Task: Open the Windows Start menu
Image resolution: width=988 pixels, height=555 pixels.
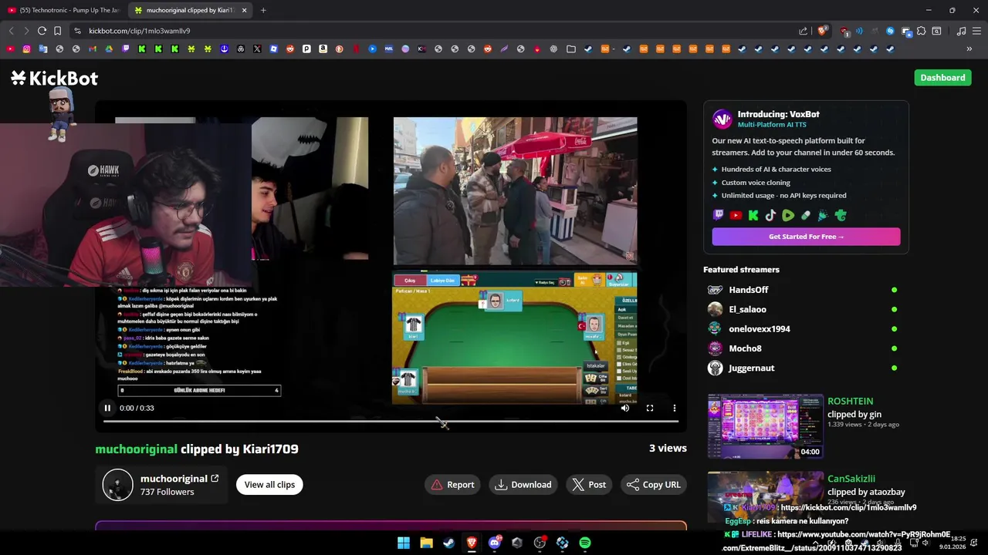Action: click(404, 543)
